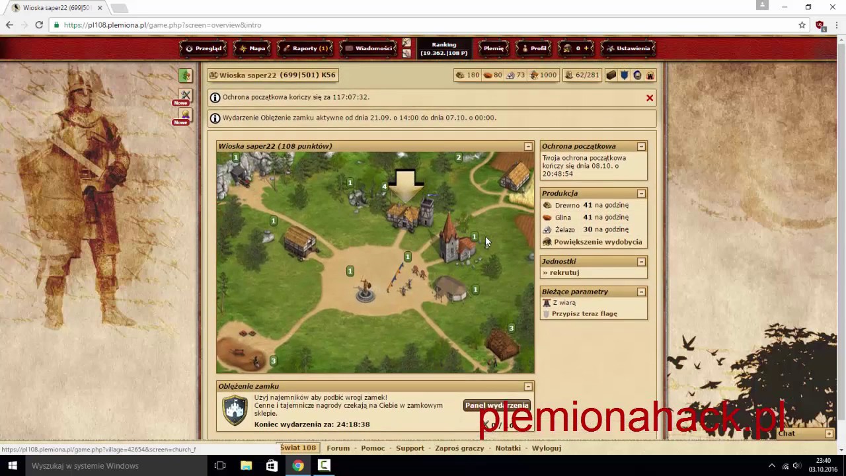Open the barracks building on left
The height and width of the screenshot is (476, 846).
299,241
